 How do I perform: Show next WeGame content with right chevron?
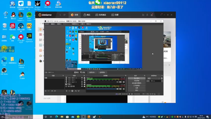[x=169, y=65]
